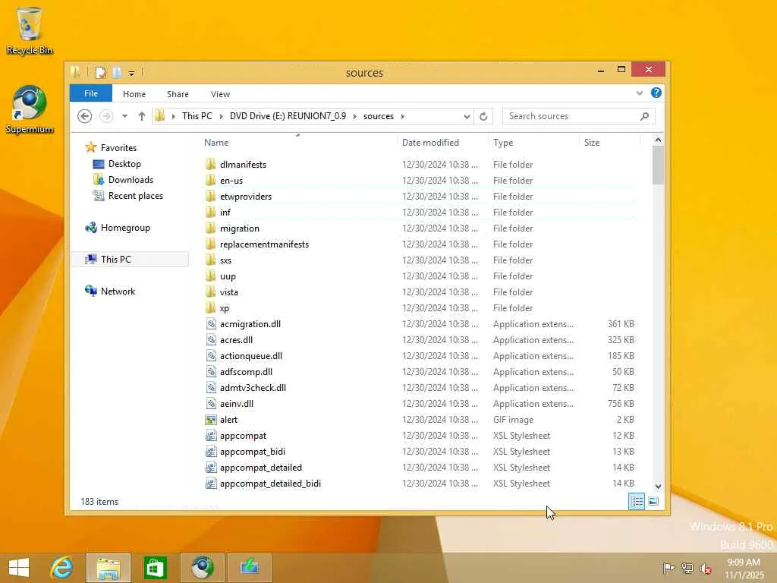Switch to the View ribbon tab
This screenshot has height=583, width=777.
click(220, 94)
